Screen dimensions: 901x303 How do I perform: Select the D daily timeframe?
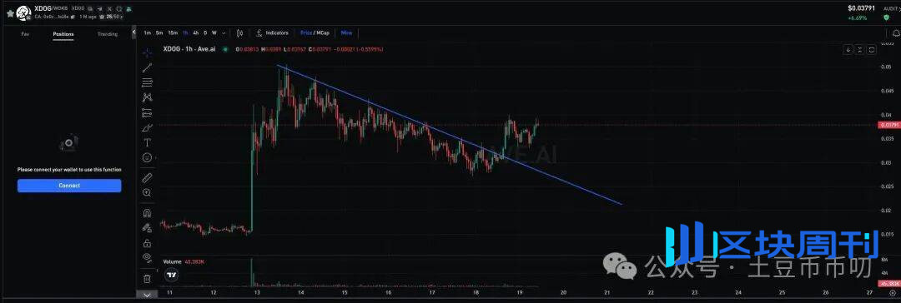click(205, 32)
